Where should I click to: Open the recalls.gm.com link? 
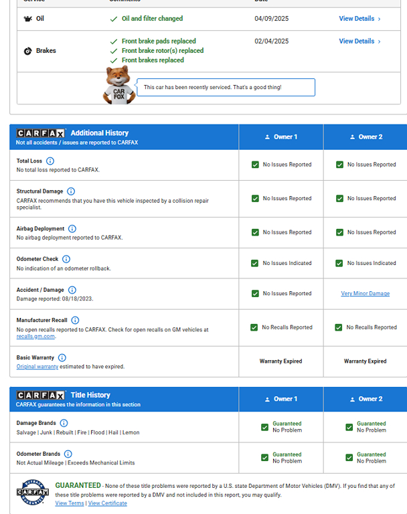pyautogui.click(x=35, y=337)
